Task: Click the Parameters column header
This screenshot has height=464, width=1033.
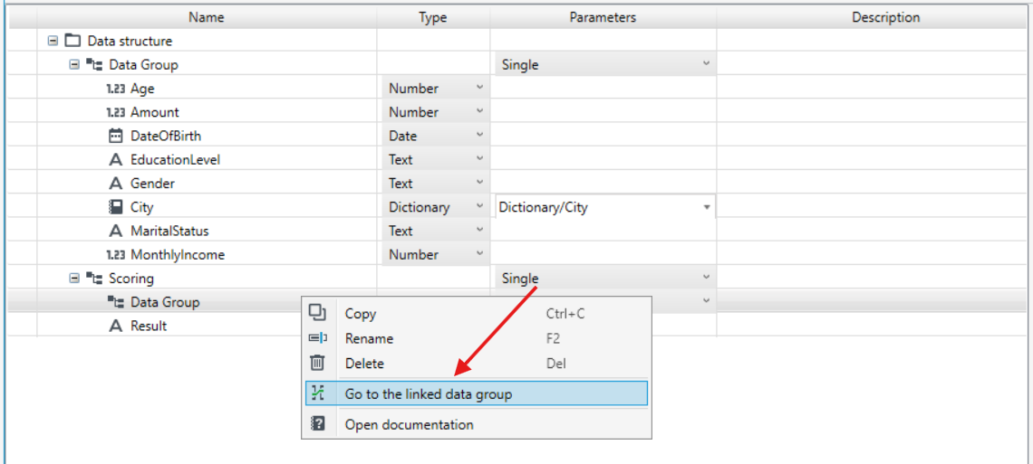Action: 603,17
